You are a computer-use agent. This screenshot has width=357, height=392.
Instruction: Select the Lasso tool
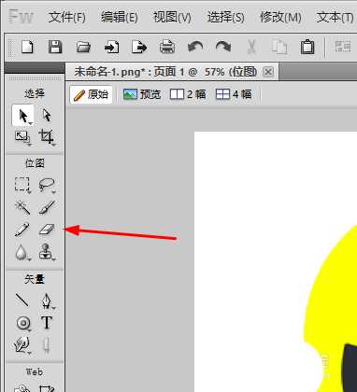point(47,185)
